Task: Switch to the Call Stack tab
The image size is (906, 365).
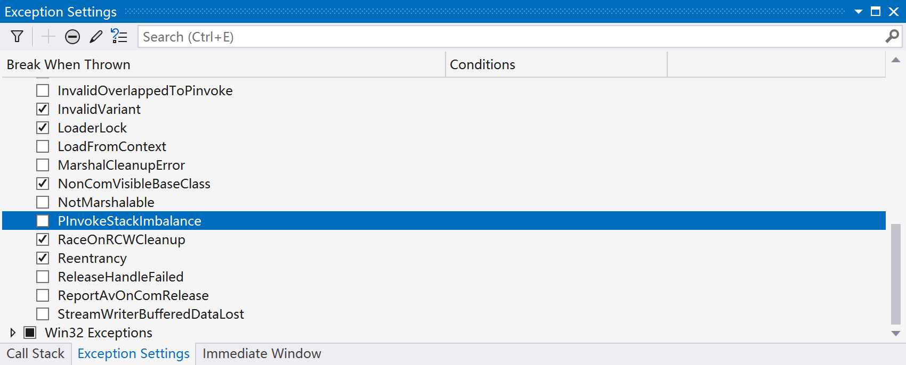Action: [x=35, y=354]
